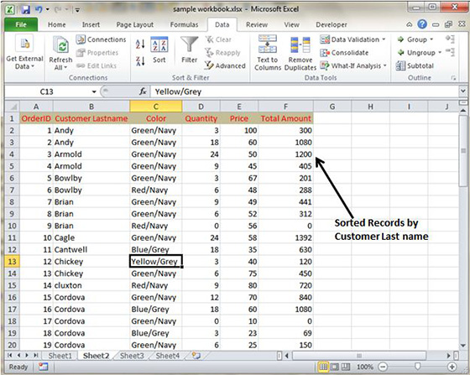
Task: Expand Undo history dropdown arrow
Action: (47, 9)
